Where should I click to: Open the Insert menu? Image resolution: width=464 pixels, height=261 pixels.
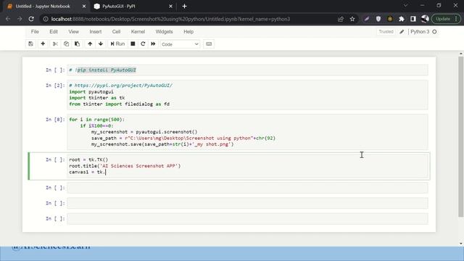(x=96, y=32)
